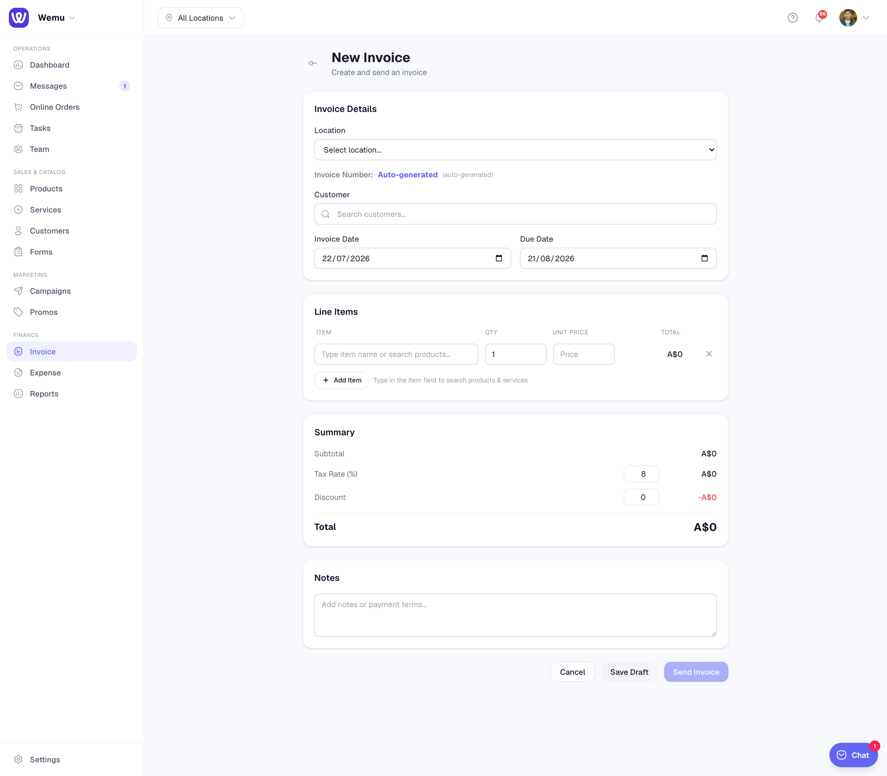Select Invoice in the Finance section
Image resolution: width=887 pixels, height=776 pixels.
pos(72,351)
